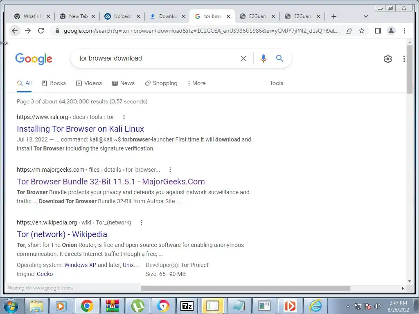Open Tor Browser Bundle 32-Bit MajorGeeks result

(110, 182)
